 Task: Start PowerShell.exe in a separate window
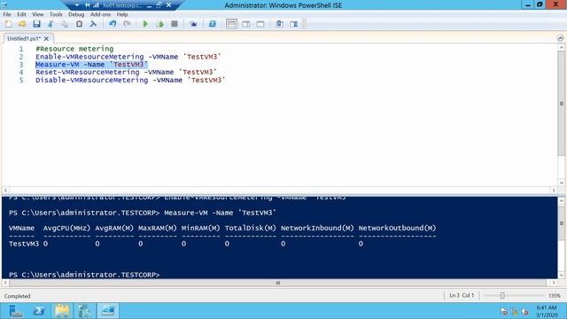pyautogui.click(x=213, y=24)
